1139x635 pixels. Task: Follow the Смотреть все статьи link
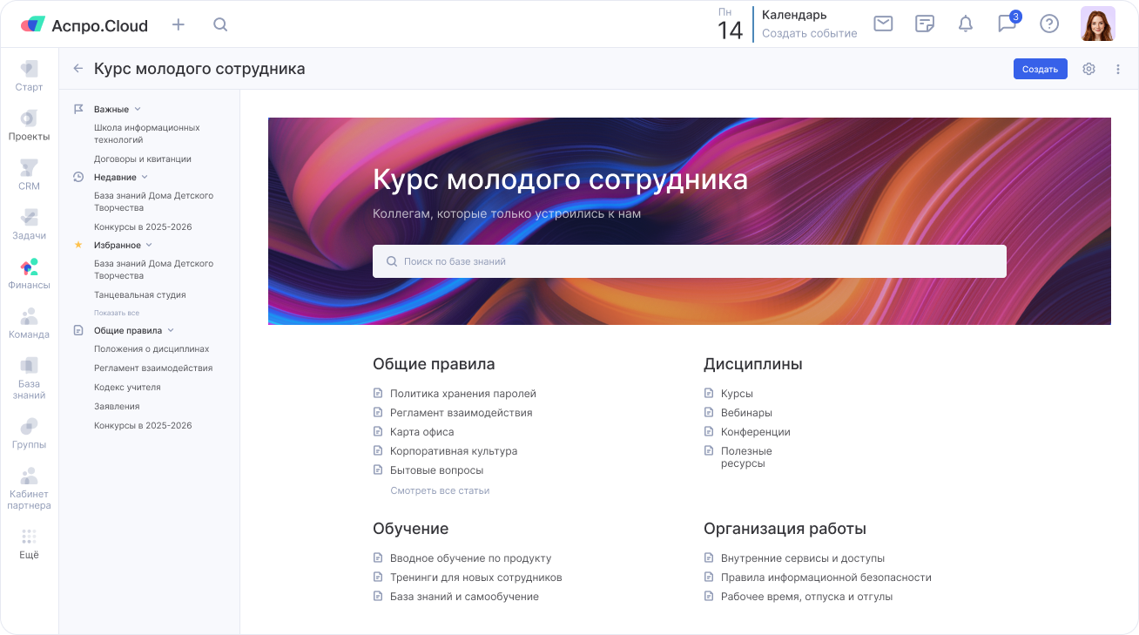coord(440,490)
